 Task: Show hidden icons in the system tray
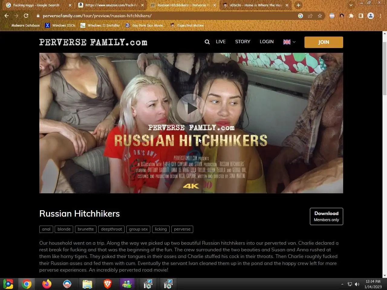(342, 284)
